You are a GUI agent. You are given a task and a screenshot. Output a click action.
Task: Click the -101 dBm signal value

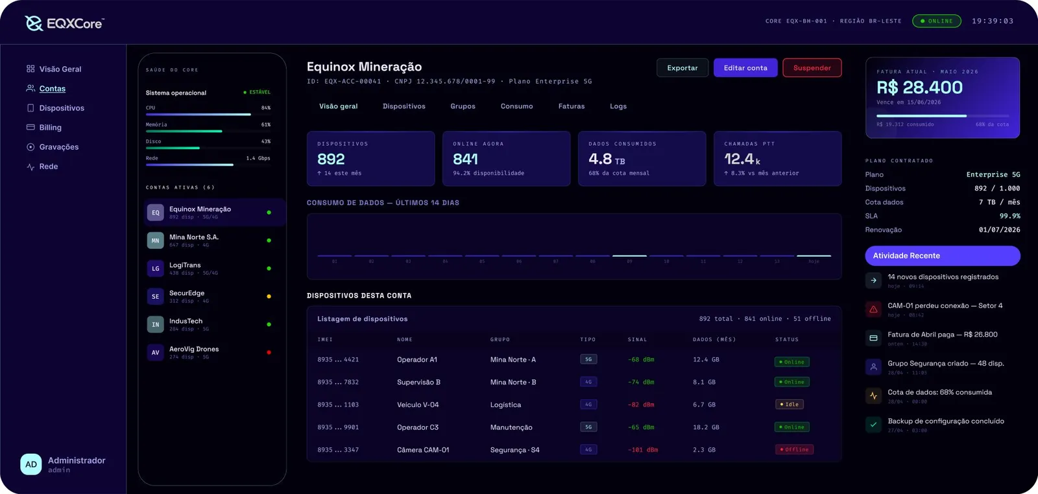tap(643, 450)
